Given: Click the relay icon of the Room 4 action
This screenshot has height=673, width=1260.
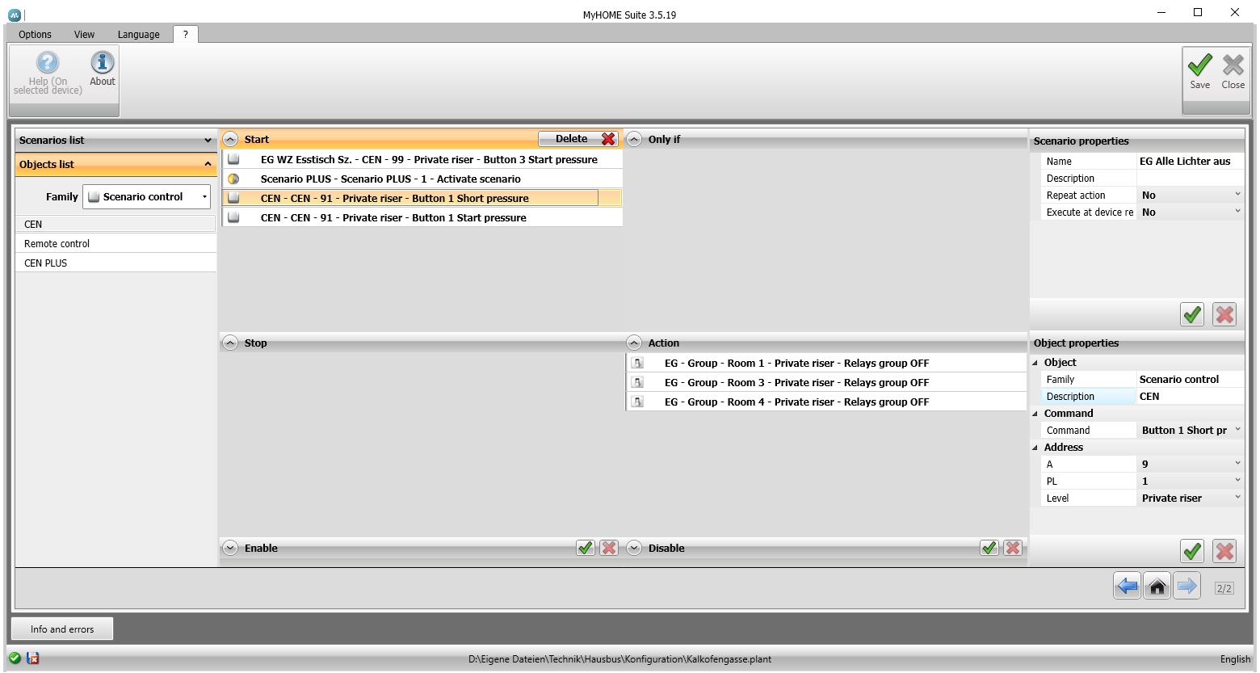Looking at the screenshot, I should point(637,402).
